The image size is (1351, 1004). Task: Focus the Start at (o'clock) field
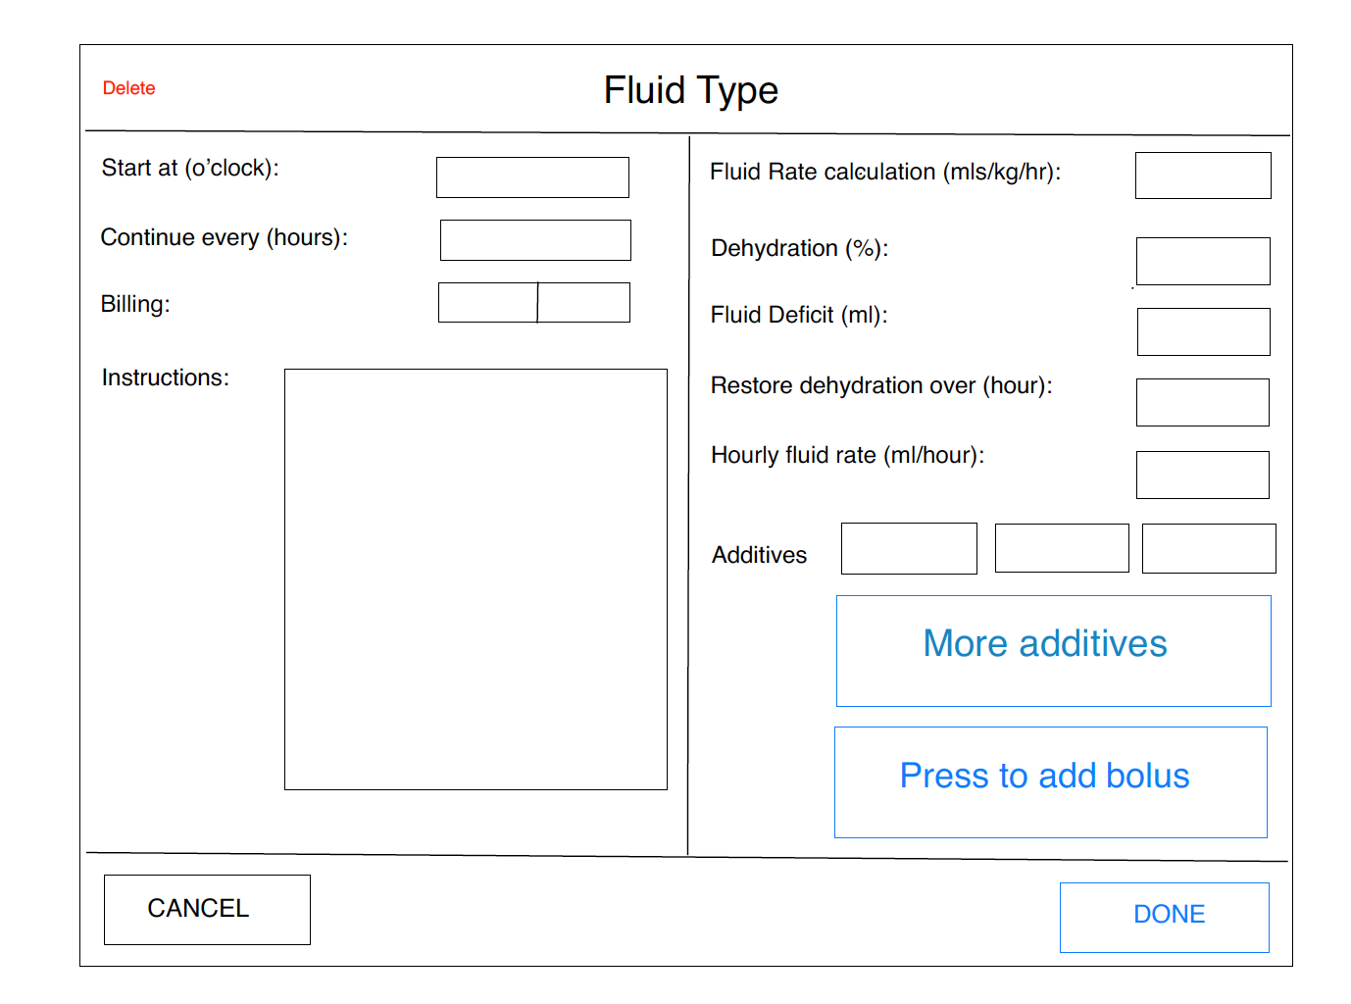(x=532, y=177)
